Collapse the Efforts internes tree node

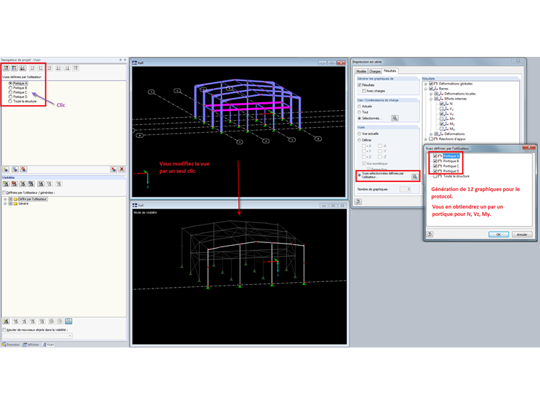tap(431, 99)
